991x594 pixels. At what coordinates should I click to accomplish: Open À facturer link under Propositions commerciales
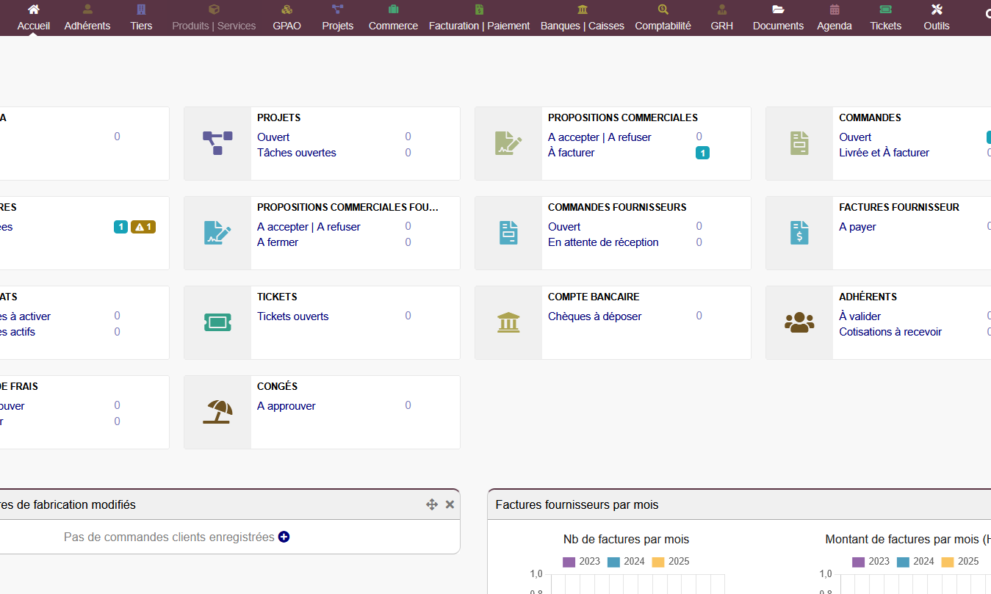tap(572, 153)
